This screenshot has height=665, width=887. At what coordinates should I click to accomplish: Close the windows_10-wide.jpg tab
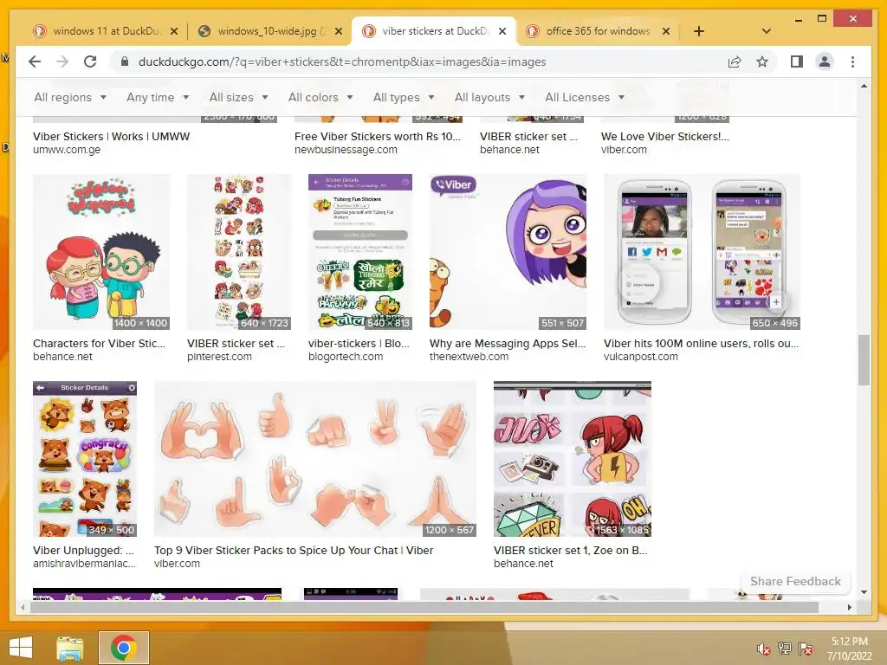(x=339, y=31)
